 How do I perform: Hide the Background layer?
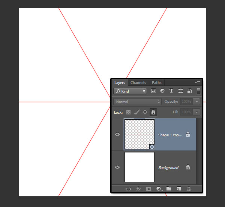(x=117, y=167)
